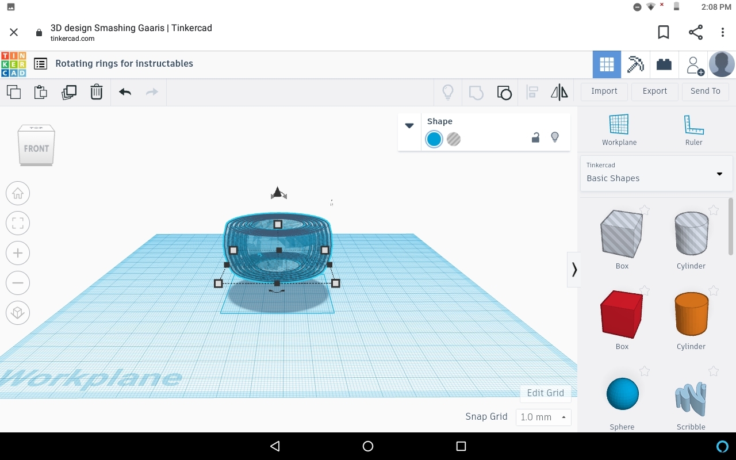Open the user profile avatar

(722, 64)
